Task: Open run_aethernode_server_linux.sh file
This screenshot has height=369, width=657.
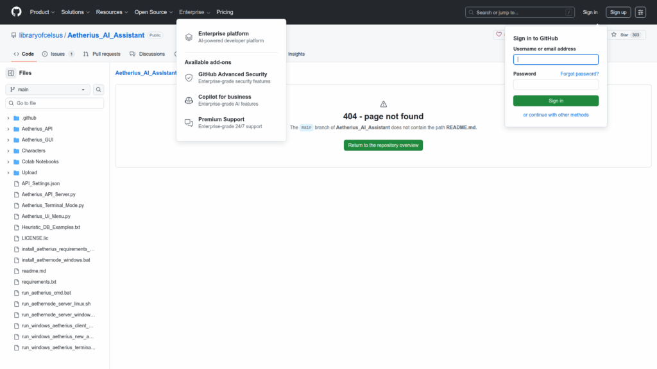Action: point(56,304)
